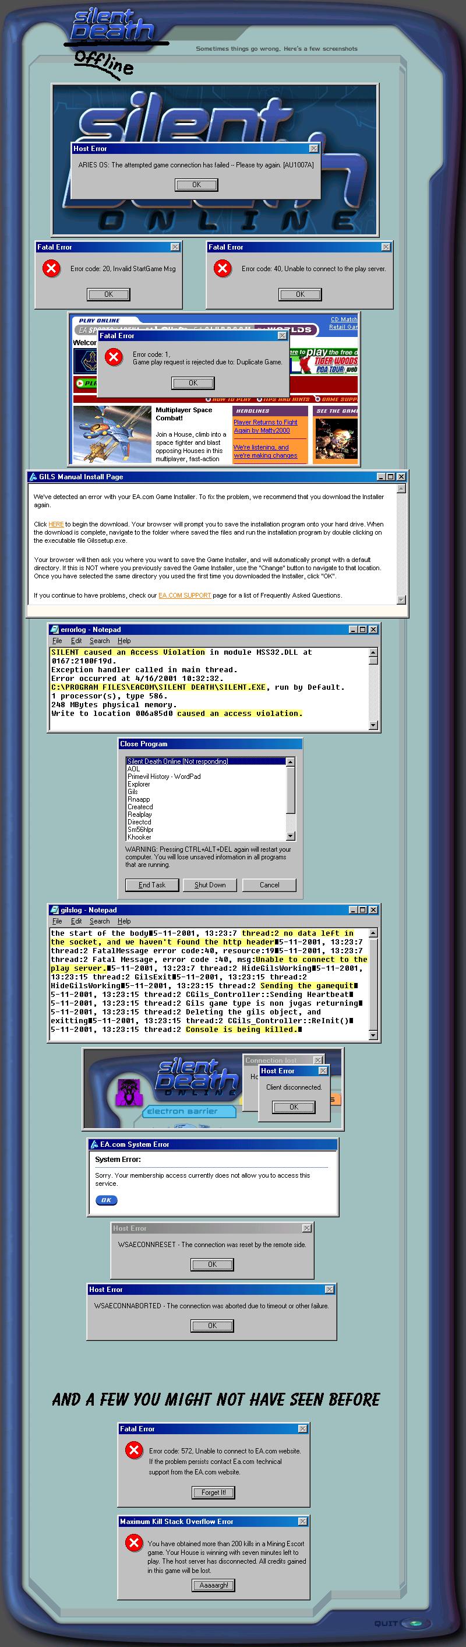
Task: Click Cancel in Close Program dialog
Action: [269, 885]
